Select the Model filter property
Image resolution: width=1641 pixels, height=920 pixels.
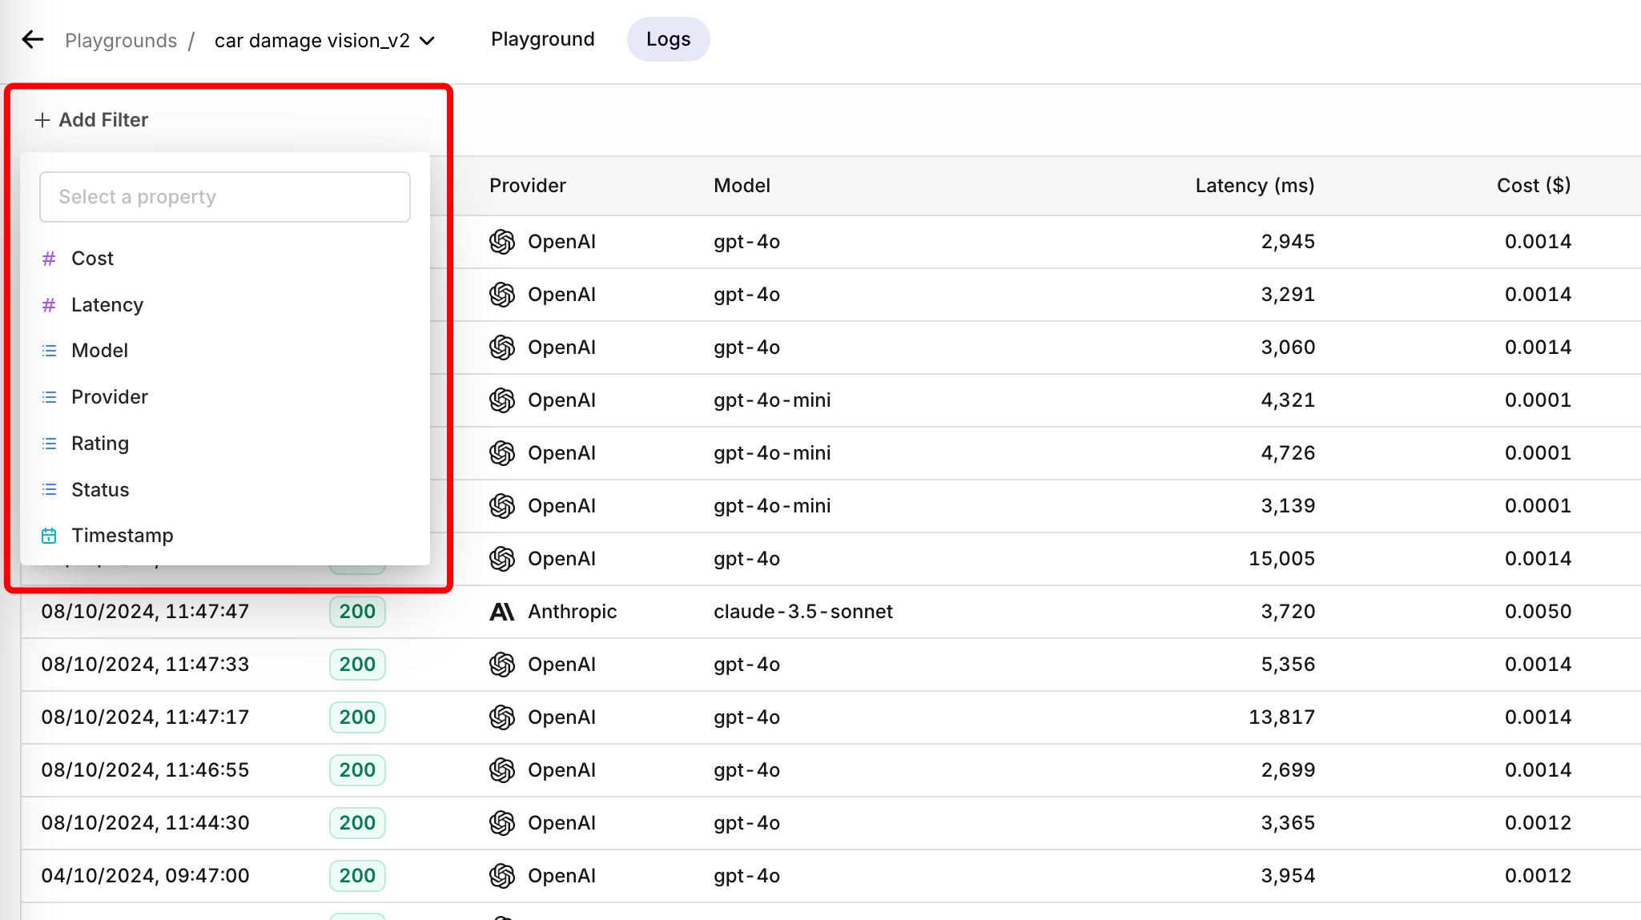(x=99, y=350)
